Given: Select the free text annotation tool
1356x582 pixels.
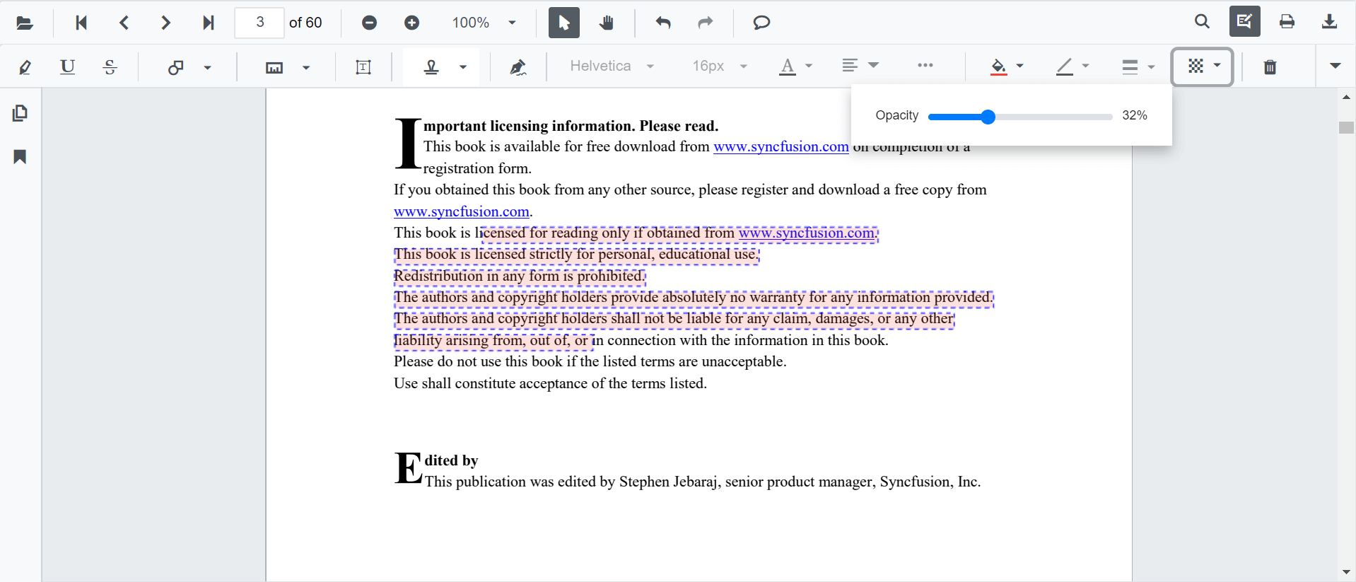Looking at the screenshot, I should (x=363, y=67).
